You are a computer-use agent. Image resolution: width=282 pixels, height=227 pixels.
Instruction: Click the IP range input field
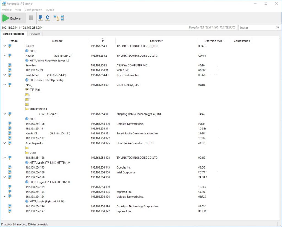pyautogui.click(x=119, y=28)
